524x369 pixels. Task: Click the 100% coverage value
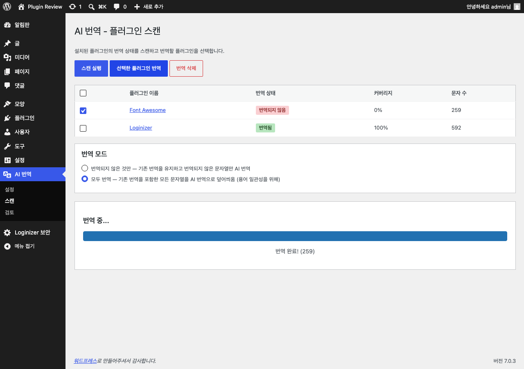(x=381, y=128)
